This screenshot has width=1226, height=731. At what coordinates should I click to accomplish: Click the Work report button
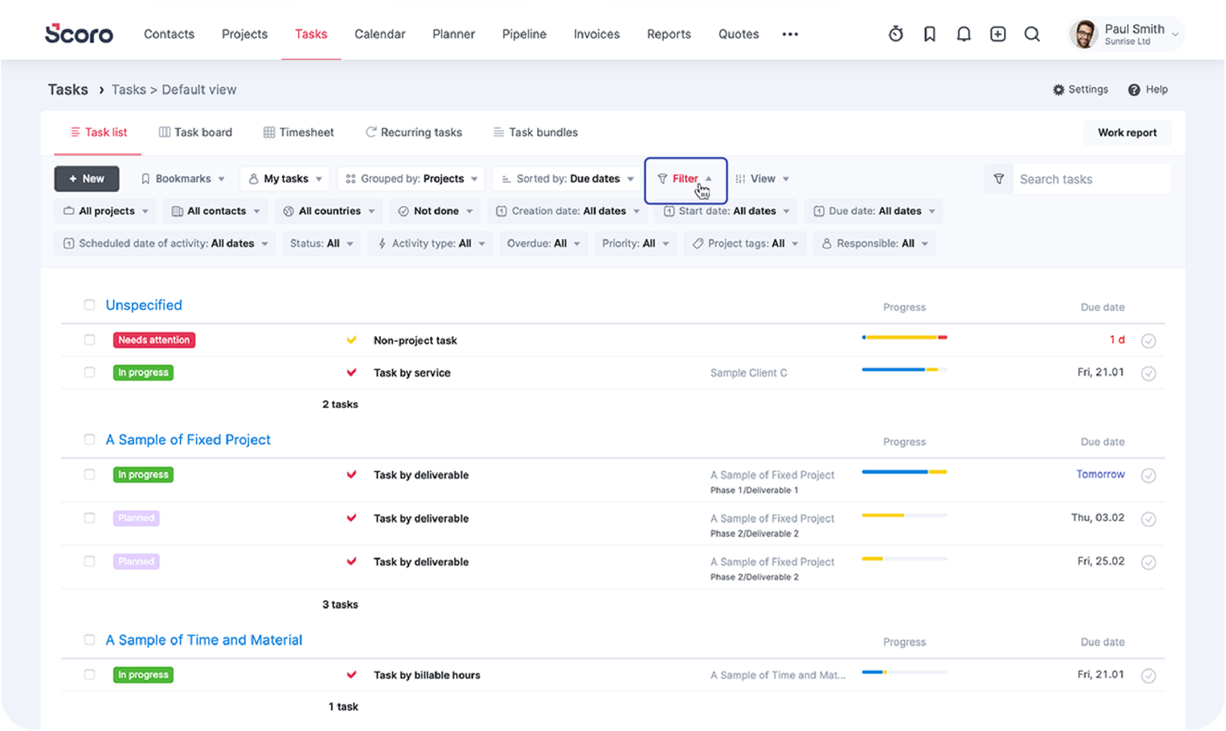tap(1126, 132)
